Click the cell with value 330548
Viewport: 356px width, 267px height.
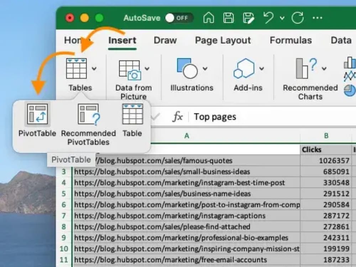[x=326, y=183]
